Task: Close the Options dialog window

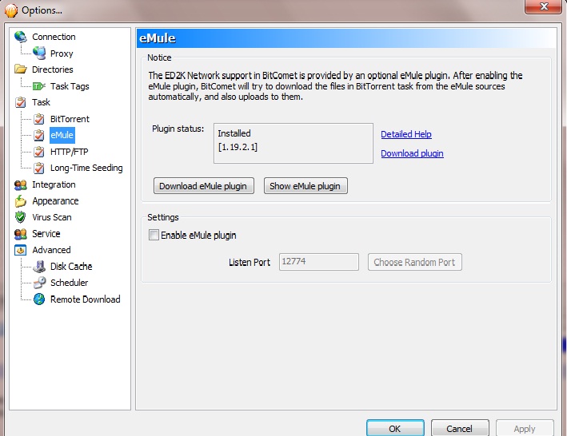Action: pos(544,7)
